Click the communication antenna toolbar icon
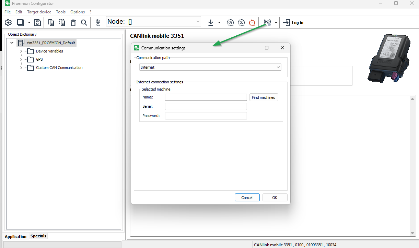 pos(267,23)
